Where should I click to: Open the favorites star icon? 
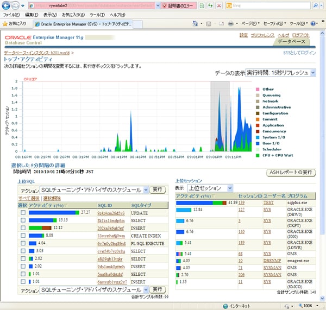click(x=5, y=24)
